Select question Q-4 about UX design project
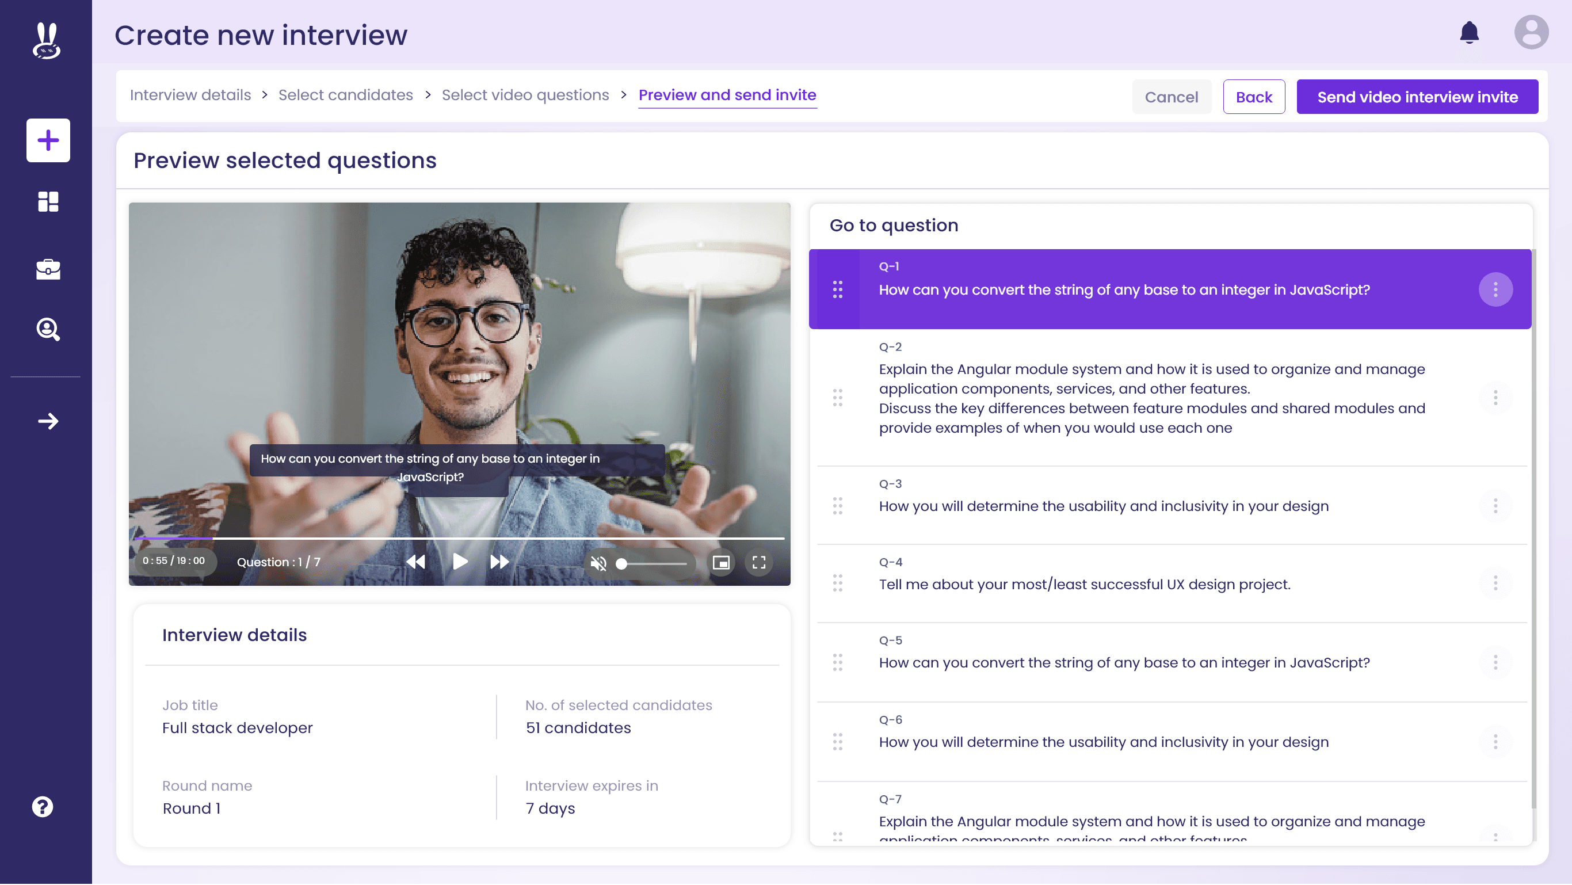The width and height of the screenshot is (1572, 885). click(1084, 585)
